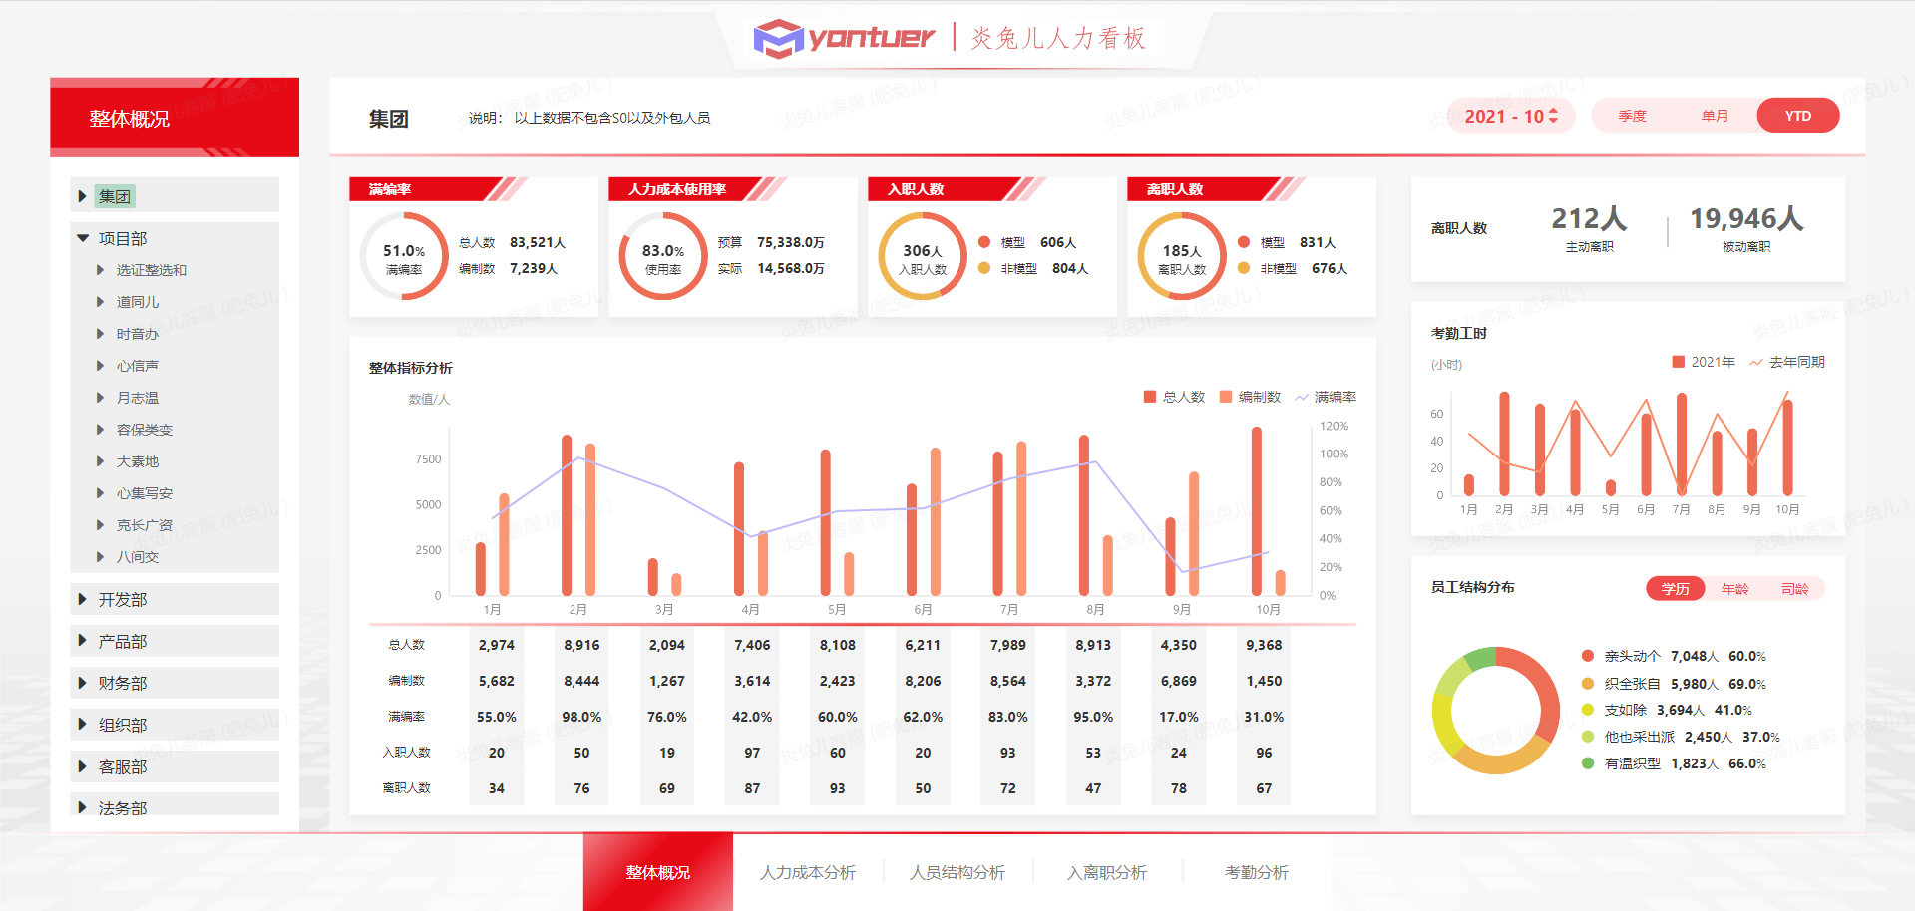Click the 员工结构分布 donut chart
The width and height of the screenshot is (1915, 911).
[1495, 711]
